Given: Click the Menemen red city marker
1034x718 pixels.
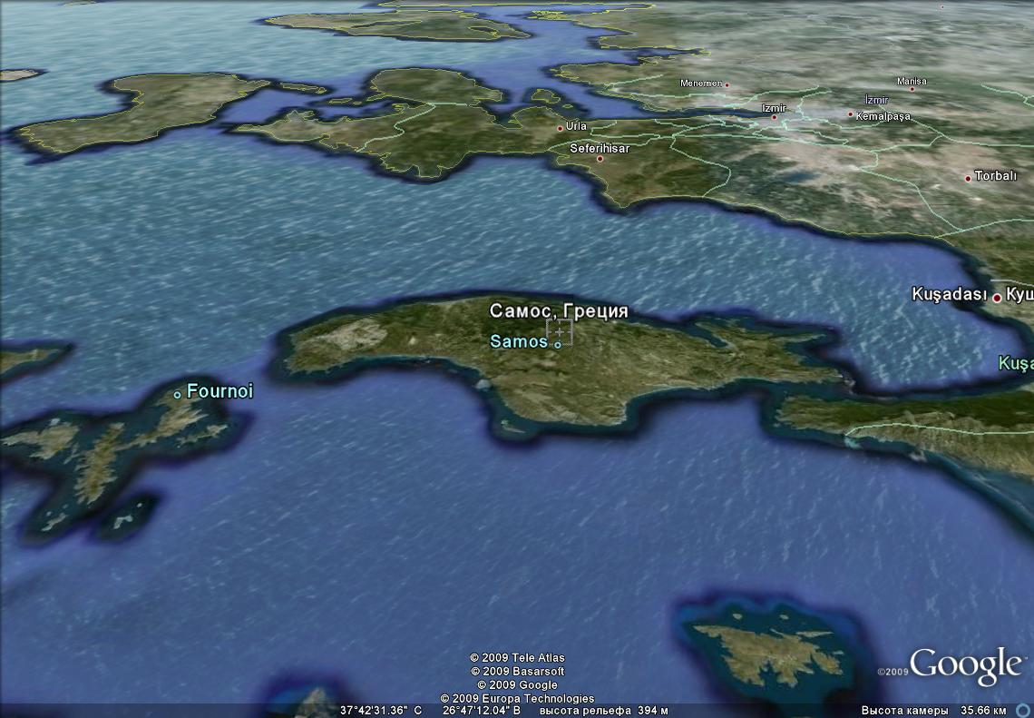Looking at the screenshot, I should tap(726, 86).
